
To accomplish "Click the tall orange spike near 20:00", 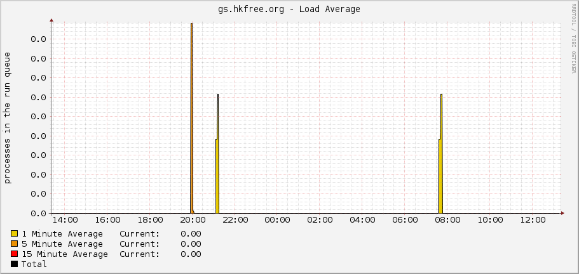I will [192, 118].
